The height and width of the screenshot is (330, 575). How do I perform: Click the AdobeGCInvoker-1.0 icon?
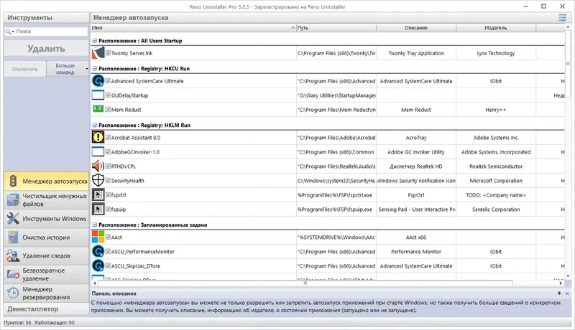click(98, 152)
